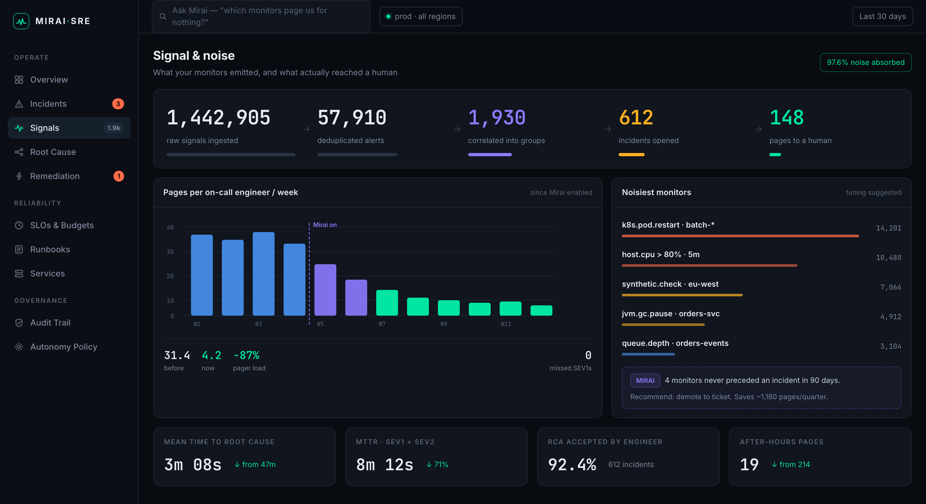Click the Overview grid icon
The image size is (926, 504).
(19, 80)
